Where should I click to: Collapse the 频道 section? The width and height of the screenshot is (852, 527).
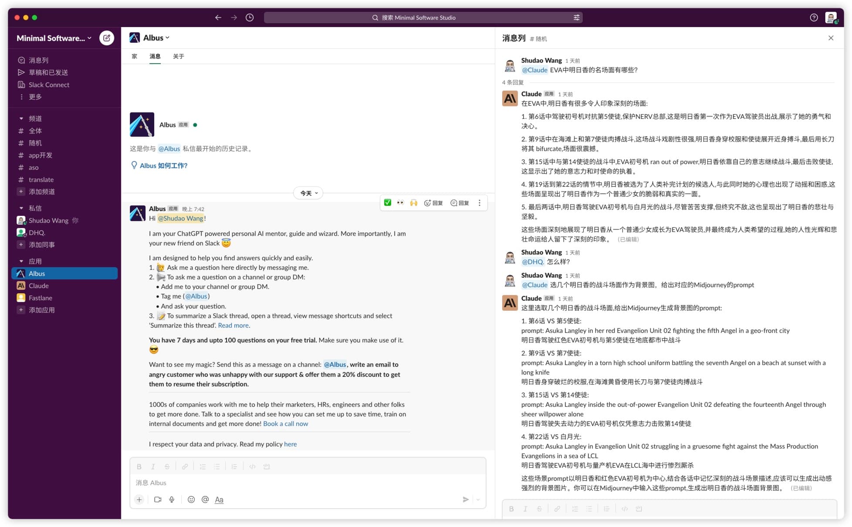21,118
